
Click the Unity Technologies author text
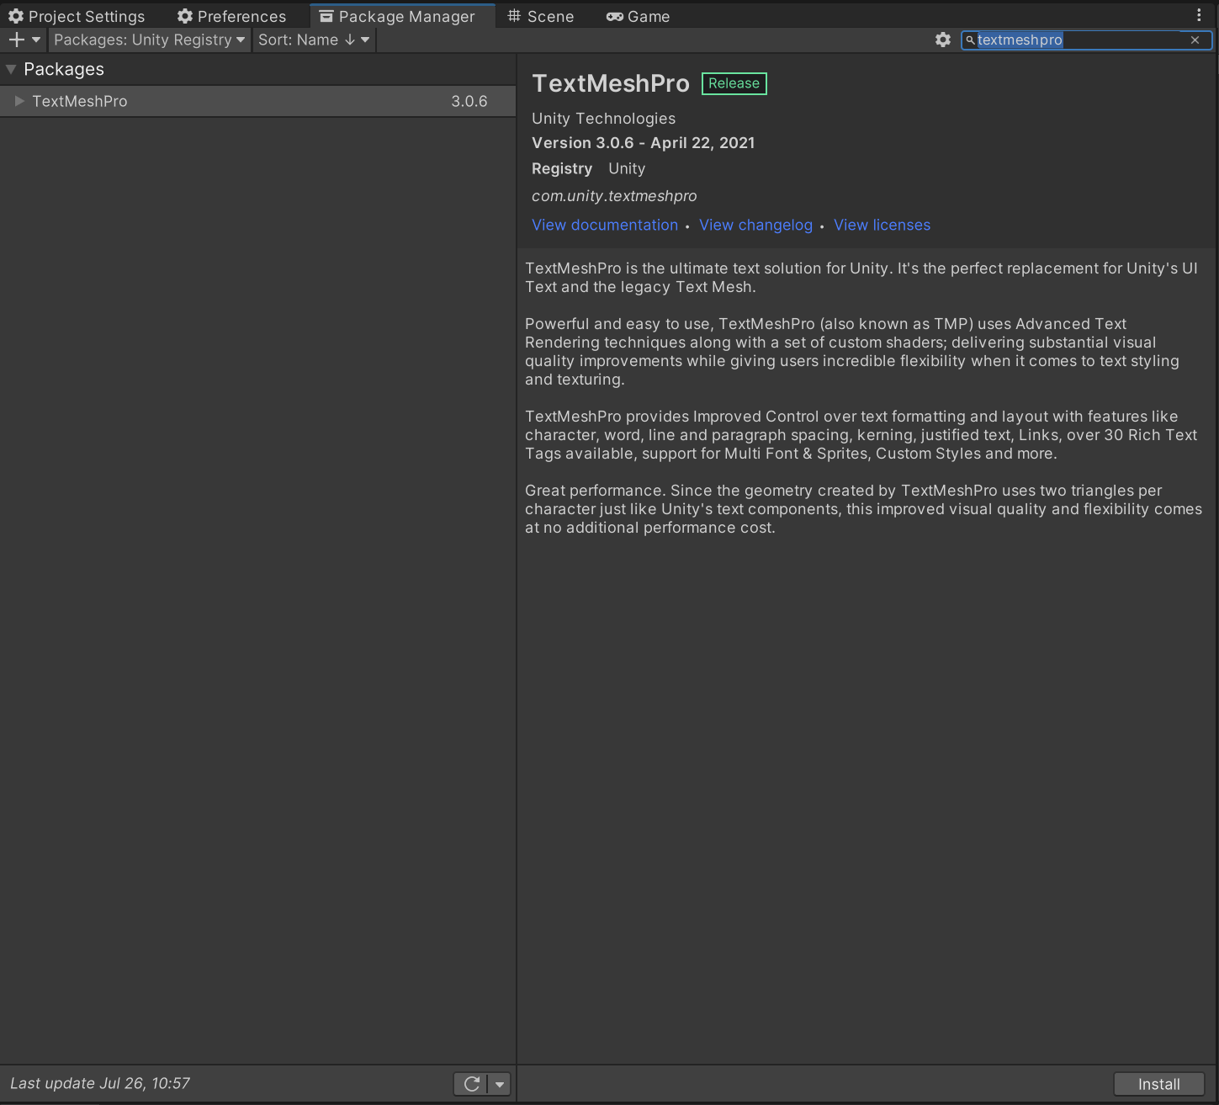(603, 118)
